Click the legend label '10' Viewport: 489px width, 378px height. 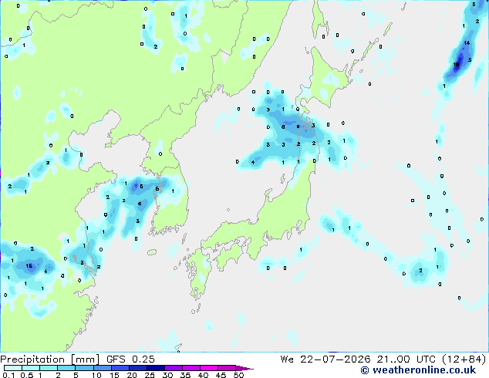click(x=96, y=375)
